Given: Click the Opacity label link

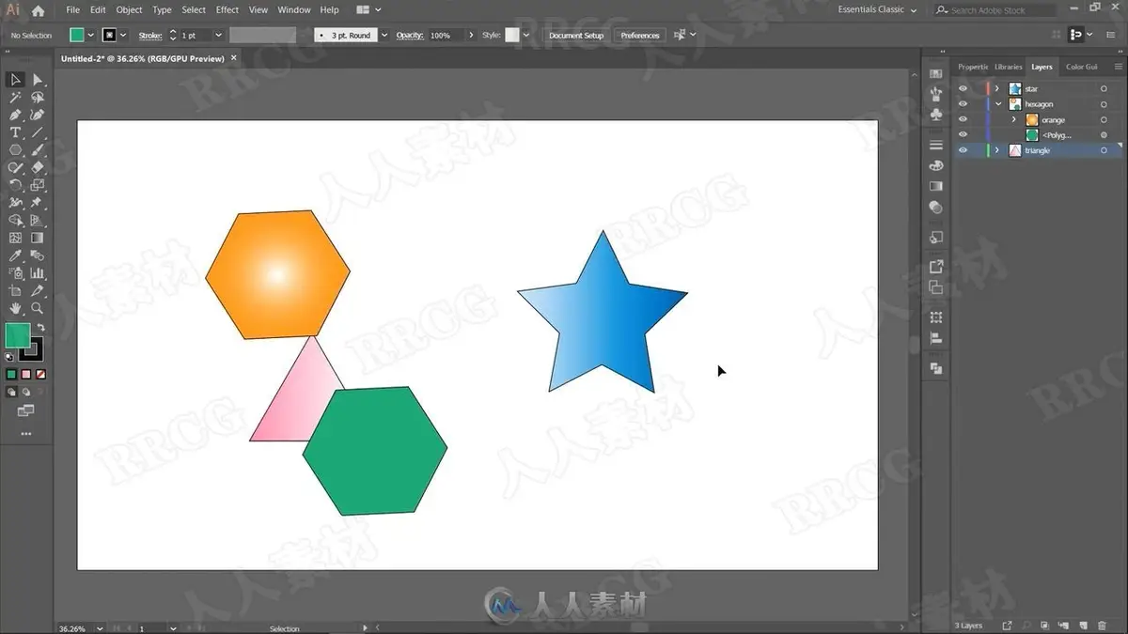Looking at the screenshot, I should coord(410,35).
